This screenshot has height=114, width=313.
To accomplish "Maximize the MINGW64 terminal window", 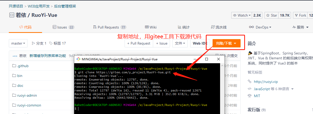I will coord(207,59).
